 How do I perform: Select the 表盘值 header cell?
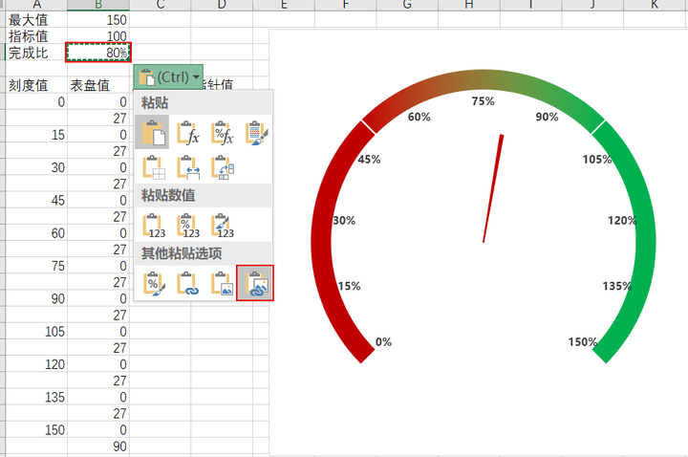(98, 85)
